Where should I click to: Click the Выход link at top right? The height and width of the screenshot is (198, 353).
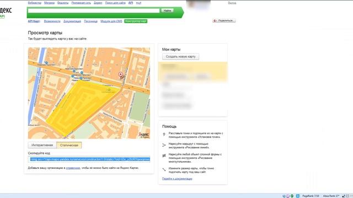point(232,3)
